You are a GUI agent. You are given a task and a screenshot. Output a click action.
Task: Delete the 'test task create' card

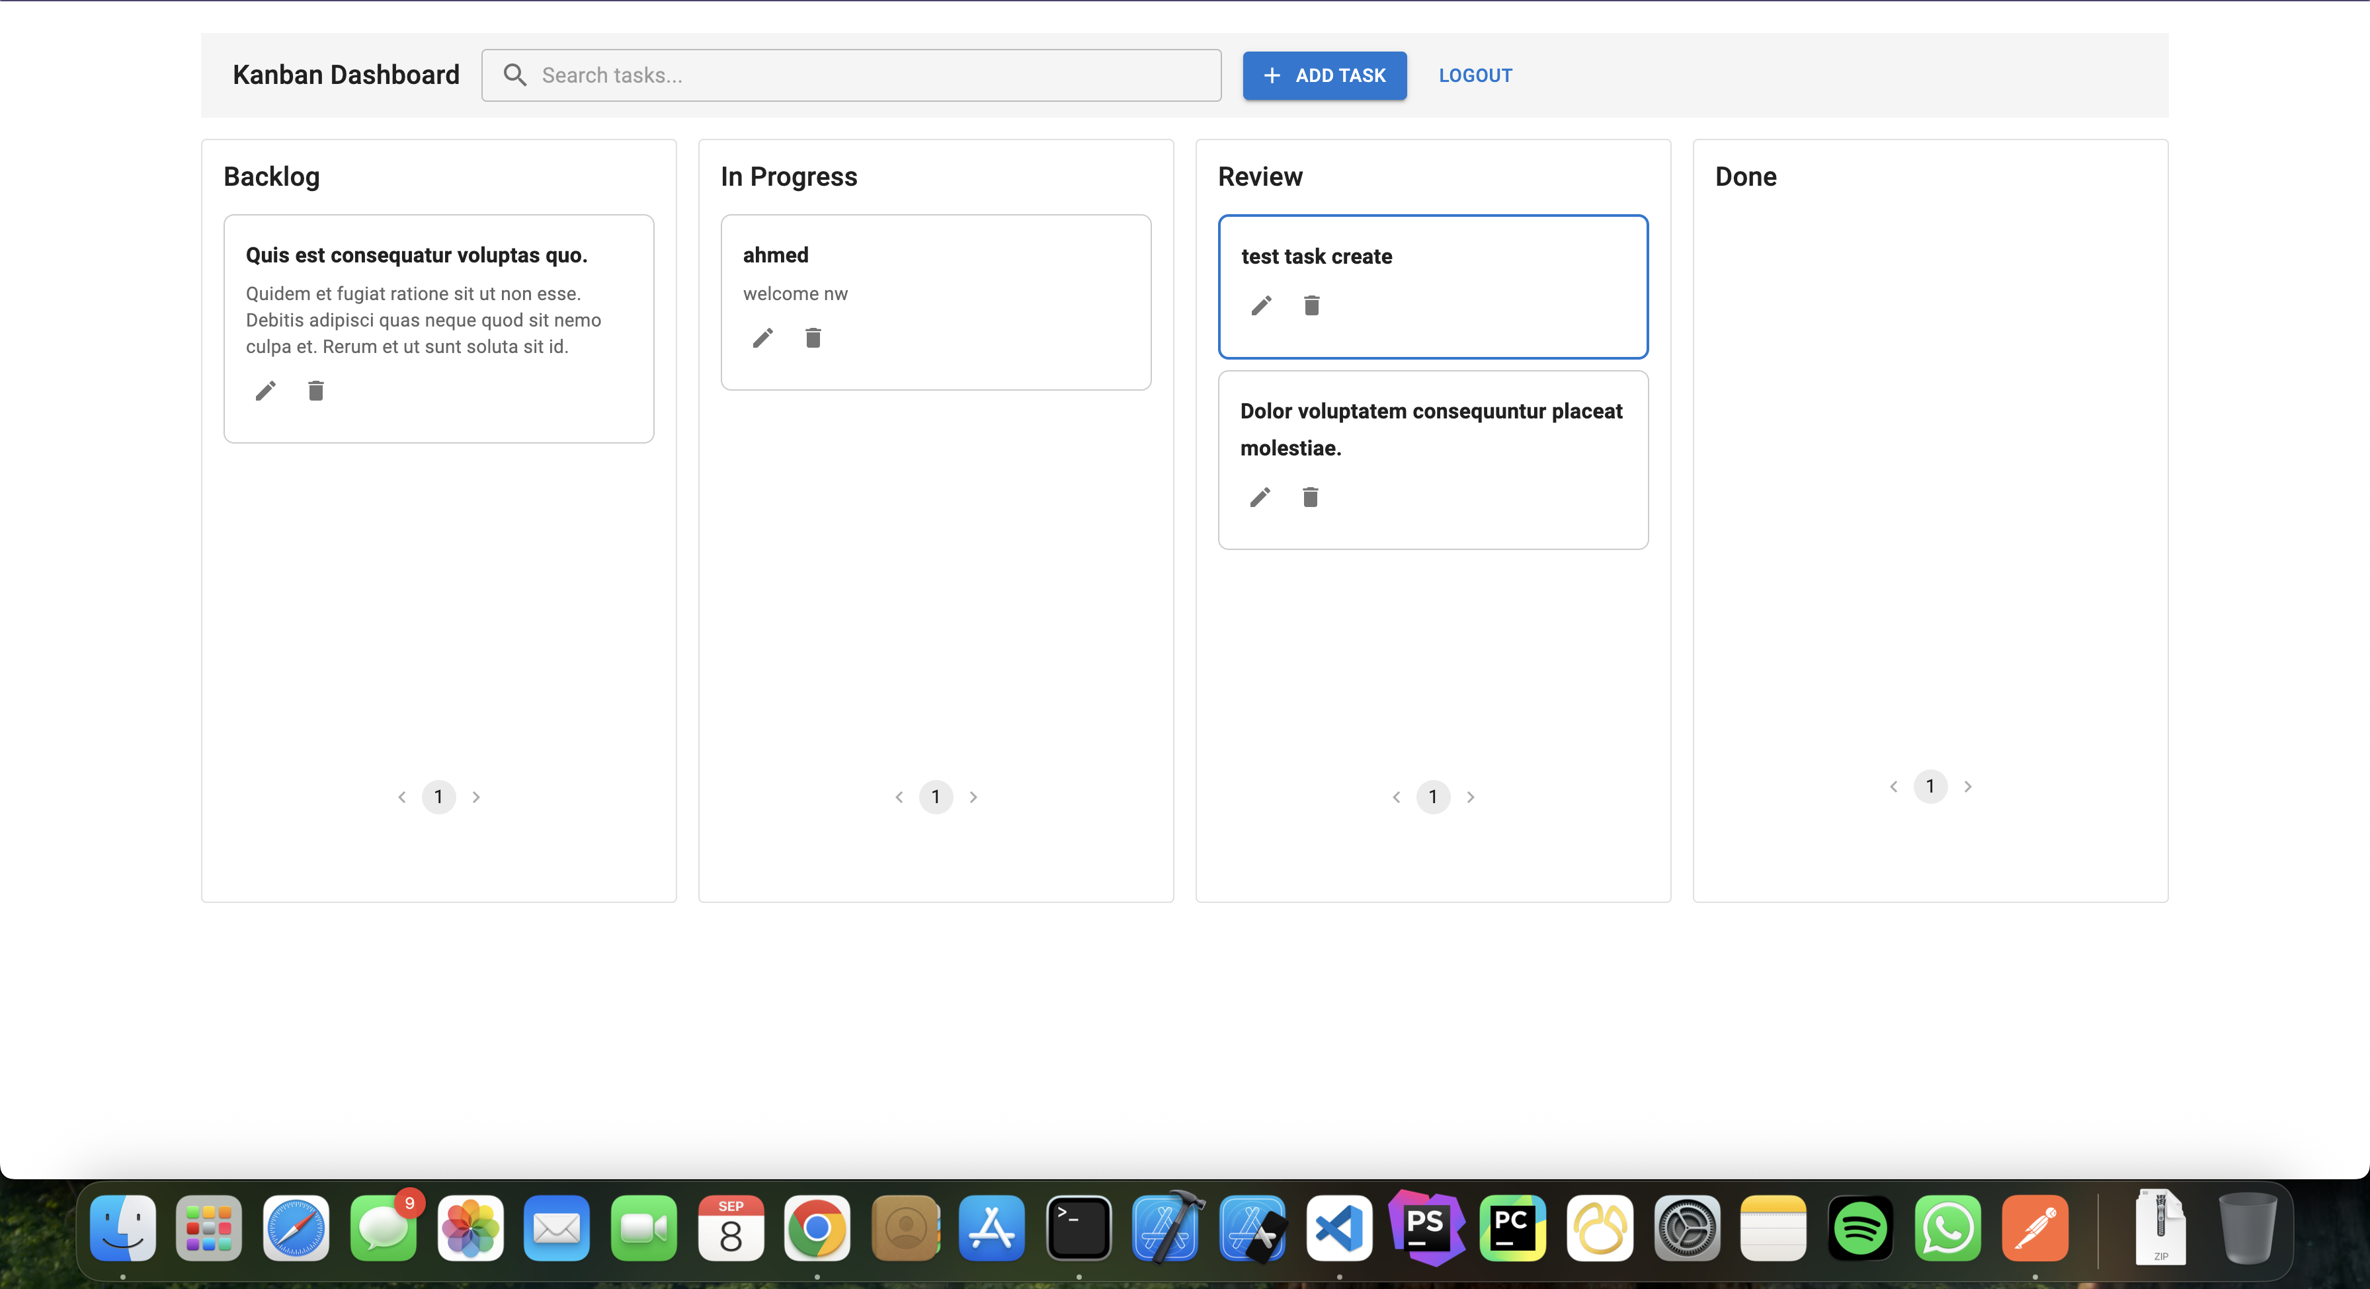pyautogui.click(x=1311, y=305)
